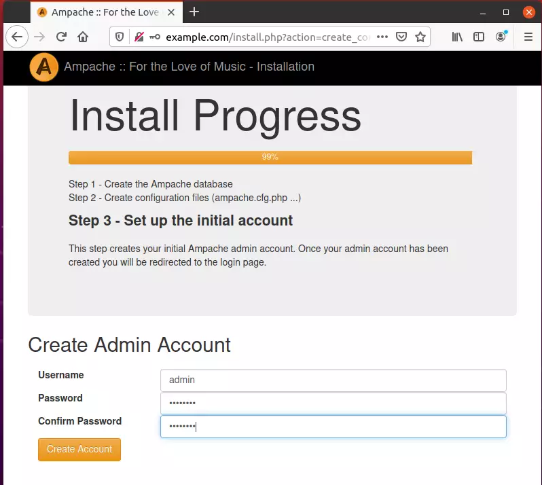The height and width of the screenshot is (485, 542).
Task: Focus the Username field
Action: [x=333, y=380]
